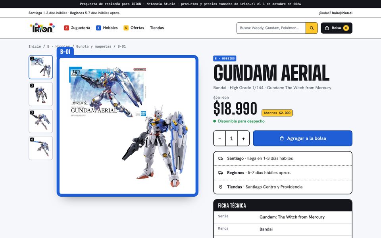Click the Tiendas location pin icon

pyautogui.click(x=221, y=187)
